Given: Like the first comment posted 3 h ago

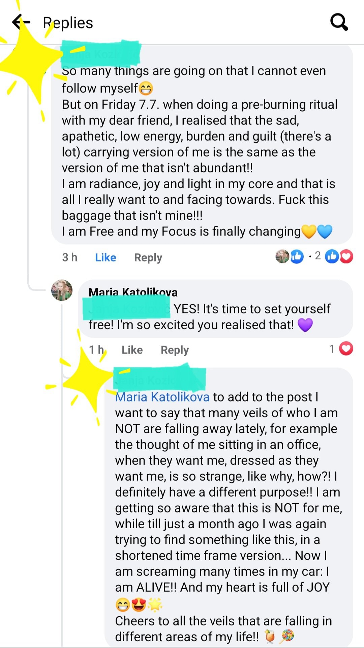Looking at the screenshot, I should click(105, 257).
